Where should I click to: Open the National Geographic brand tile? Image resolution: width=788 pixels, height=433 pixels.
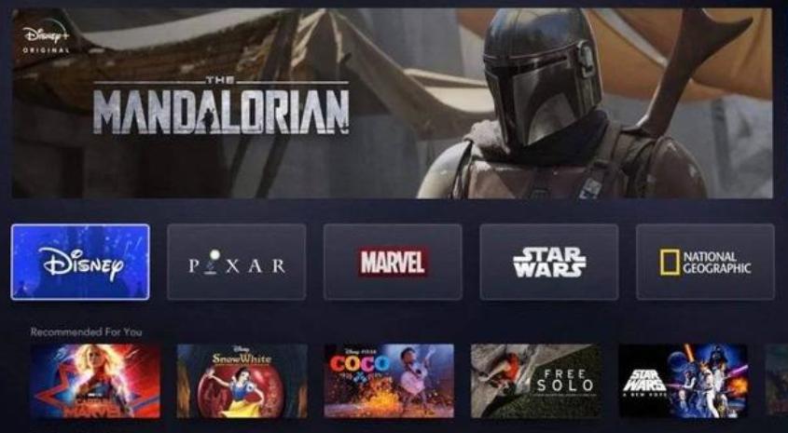705,262
